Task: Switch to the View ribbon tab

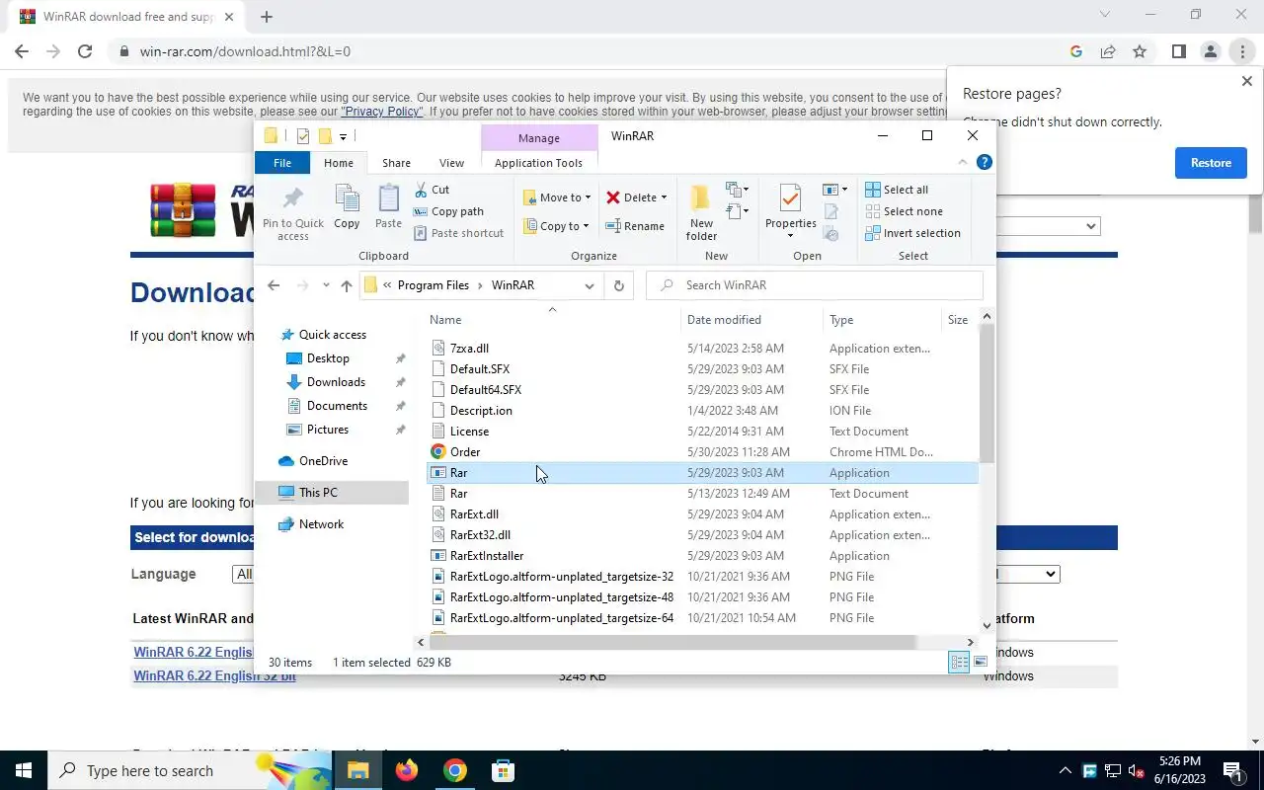Action: tap(451, 163)
